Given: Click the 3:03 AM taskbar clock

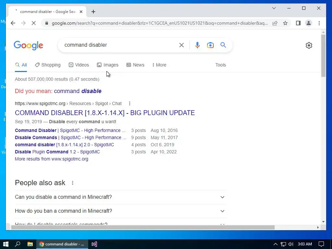Looking at the screenshot, I should [305, 244].
